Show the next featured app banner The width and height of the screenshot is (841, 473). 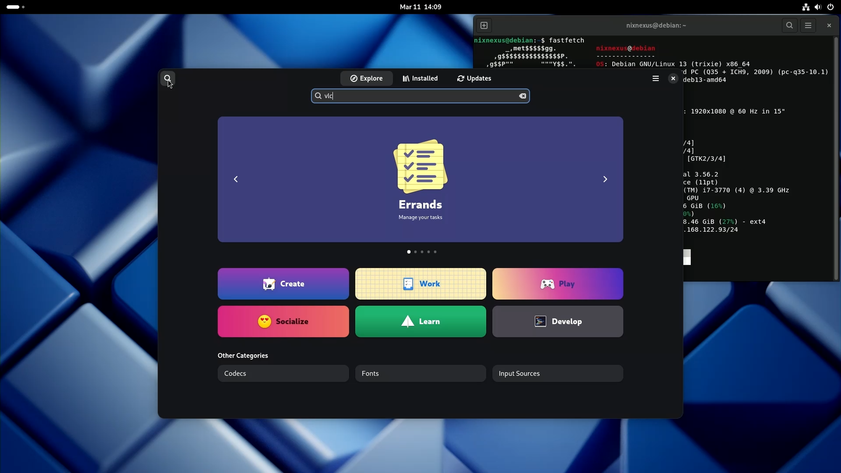pyautogui.click(x=605, y=179)
